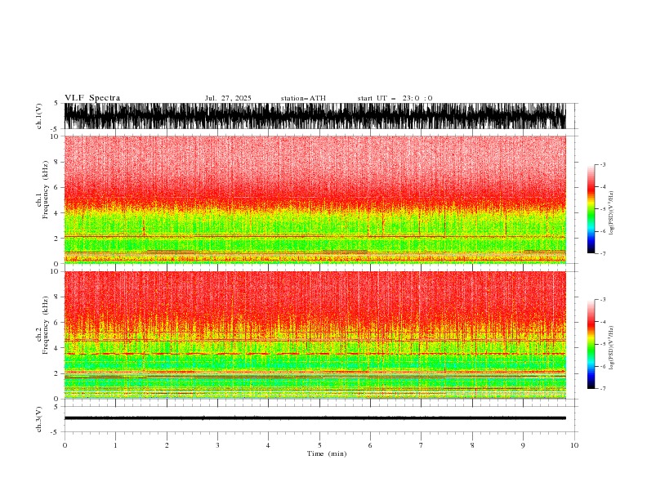The width and height of the screenshot is (647, 500).
Task: Click time-axis tick label "8" at bottom
Action: coord(472,445)
